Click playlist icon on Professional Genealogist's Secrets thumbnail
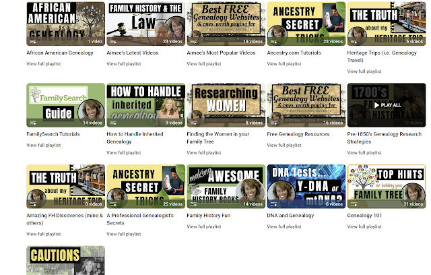This screenshot has width=431, height=275. (x=113, y=204)
